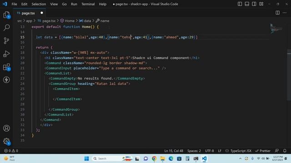Click the data breadcrumb symbol
Image resolution: width=291 pixels, height=163 pixels.
click(x=85, y=21)
